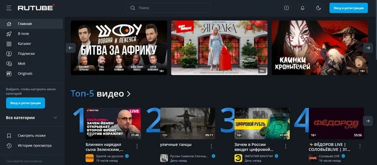Viewport: 377px width, 165px height.
Task: Open Клинки хранителей banner
Action: click(x=320, y=48)
